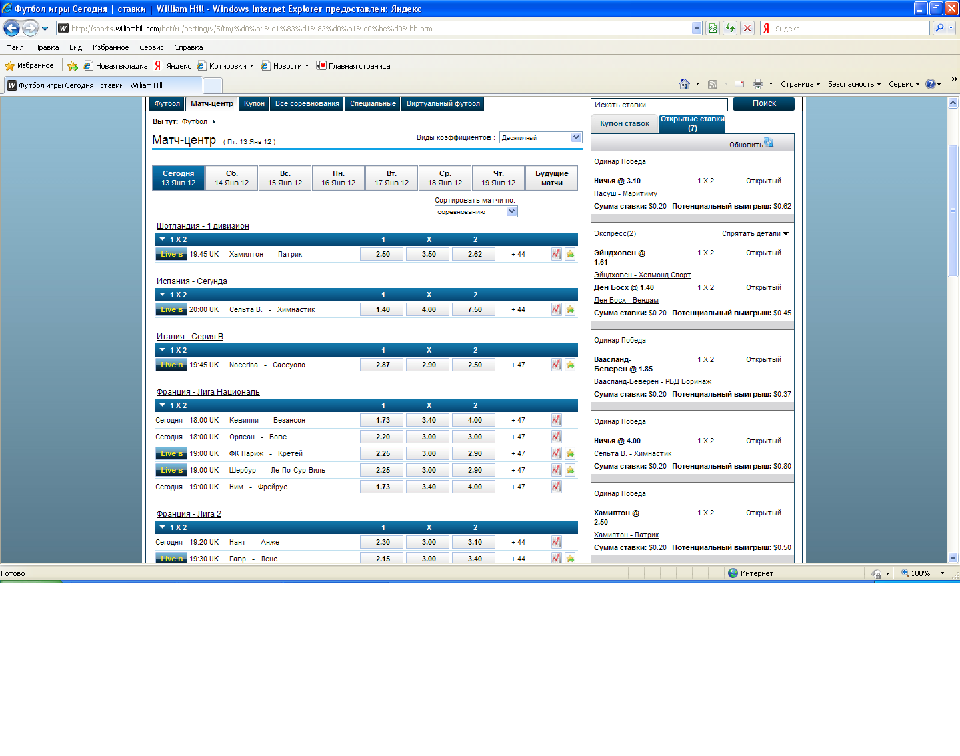The width and height of the screenshot is (960, 756).
Task: Open the sort matches by соревнованию dropdown
Action: tap(511, 211)
